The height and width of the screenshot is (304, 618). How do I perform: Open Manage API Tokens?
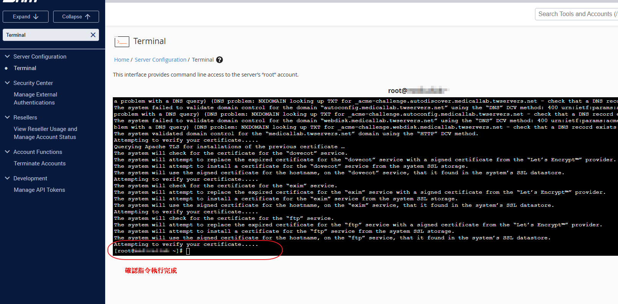pyautogui.click(x=39, y=190)
